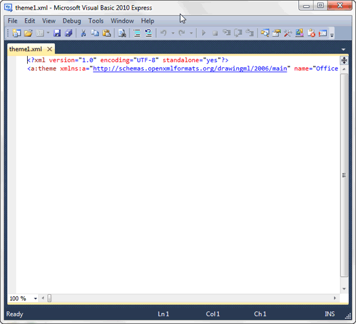Open the View menu
Image resolution: width=356 pixels, height=324 pixels.
(x=49, y=21)
